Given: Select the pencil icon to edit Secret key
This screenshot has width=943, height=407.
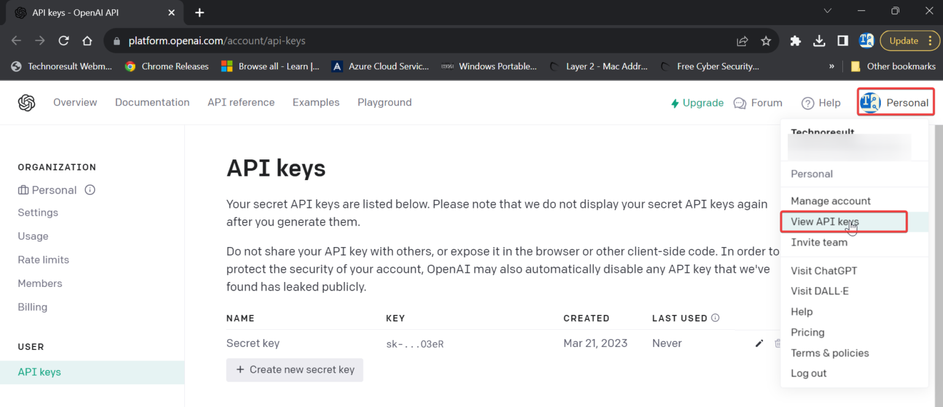Looking at the screenshot, I should pos(759,343).
